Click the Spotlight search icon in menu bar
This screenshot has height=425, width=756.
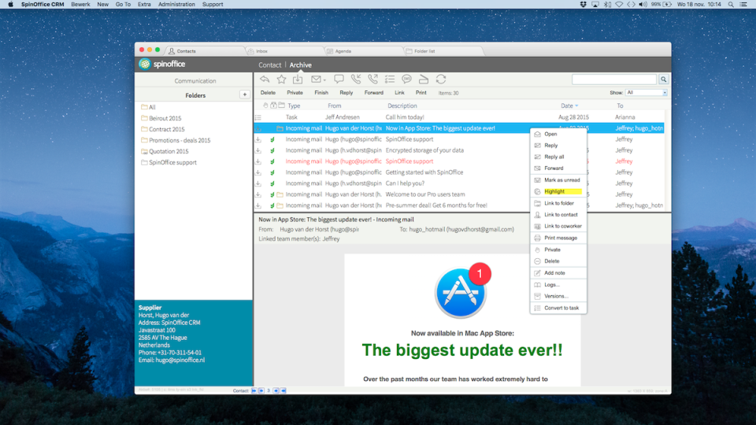click(731, 5)
